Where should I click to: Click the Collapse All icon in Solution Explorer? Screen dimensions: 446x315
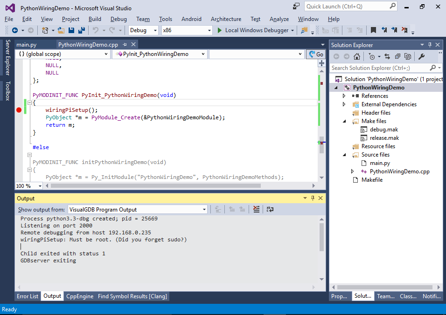(x=397, y=56)
